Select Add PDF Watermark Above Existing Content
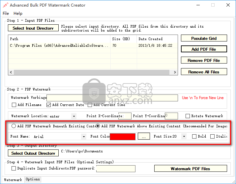236x184 pixels. coord(98,126)
